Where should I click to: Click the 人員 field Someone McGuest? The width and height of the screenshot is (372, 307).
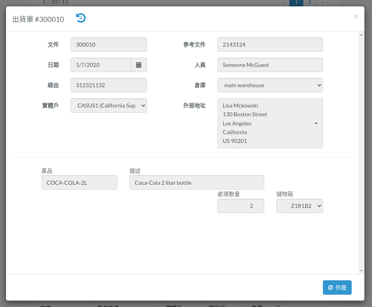tap(270, 65)
